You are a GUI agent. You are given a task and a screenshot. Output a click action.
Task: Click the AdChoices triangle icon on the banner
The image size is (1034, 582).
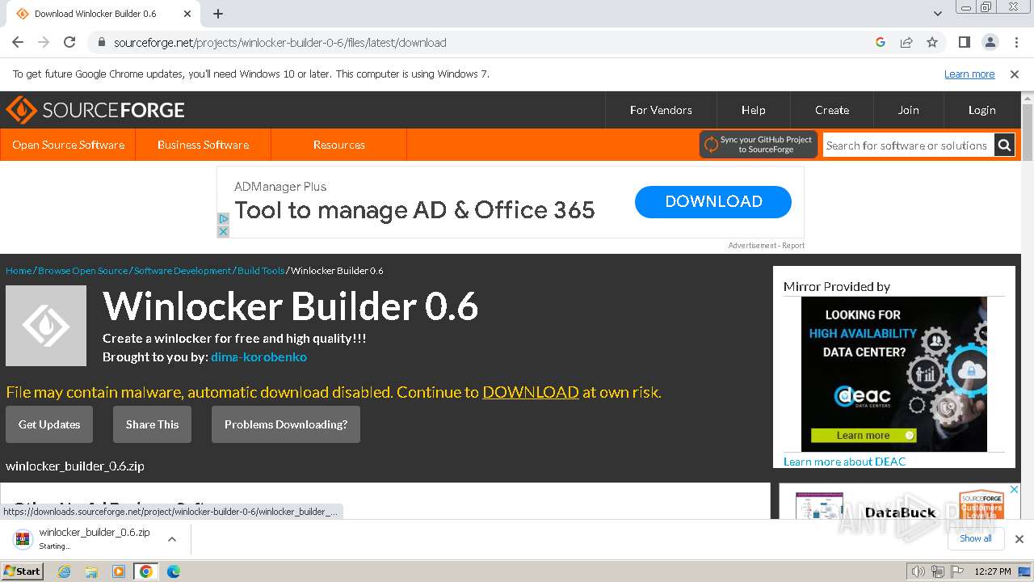pos(224,218)
